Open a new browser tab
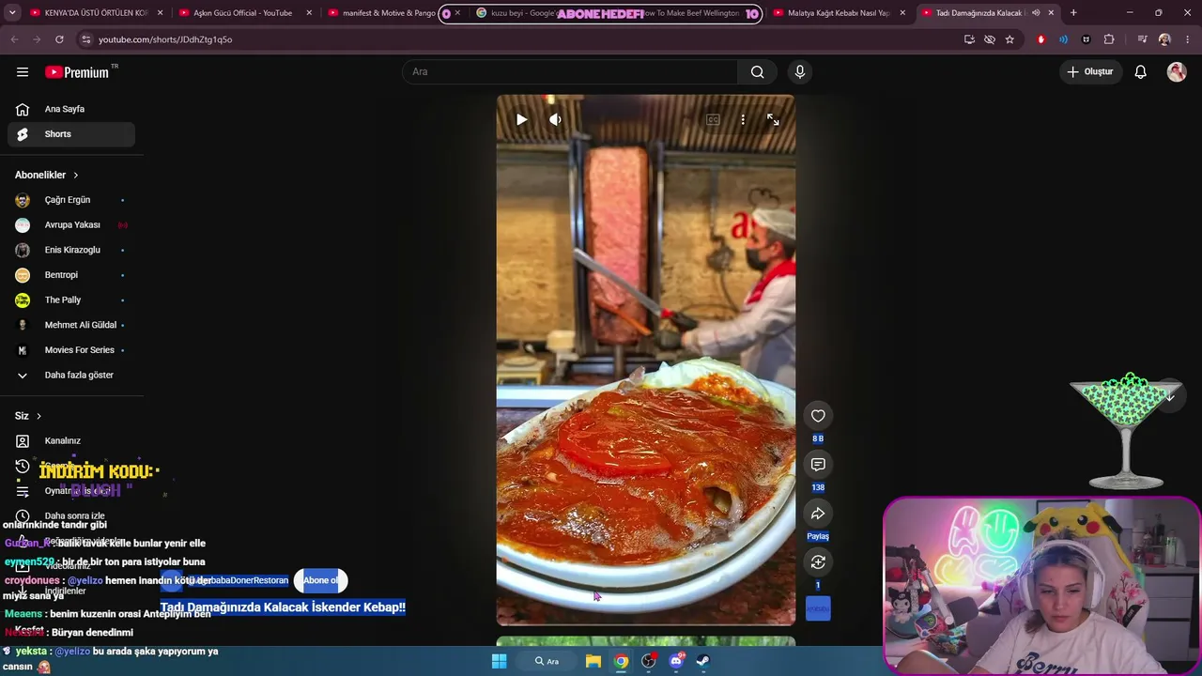Image resolution: width=1202 pixels, height=676 pixels. click(1073, 13)
